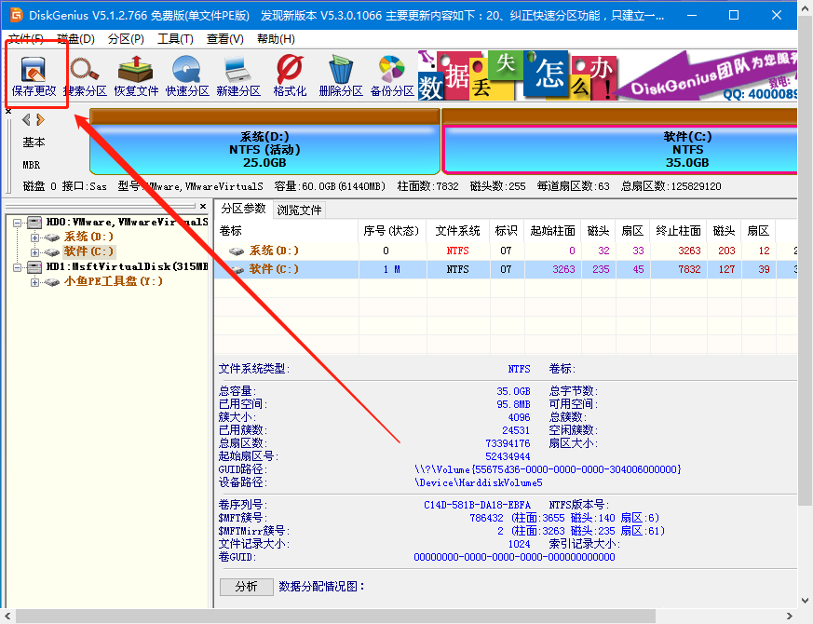Screen dimensions: 813x624
Task: Expand the 系统(D:) tree node
Action: 35,237
